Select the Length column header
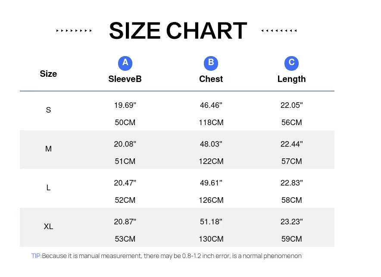Screen dimensions: 381x277 291,79
